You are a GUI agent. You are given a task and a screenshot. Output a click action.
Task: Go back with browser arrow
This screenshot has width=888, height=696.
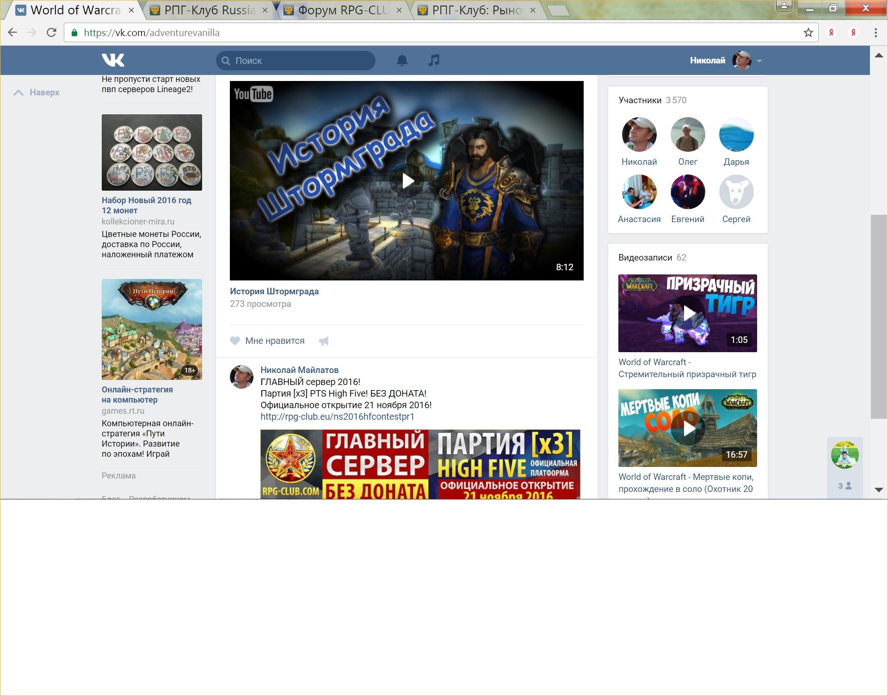click(12, 32)
